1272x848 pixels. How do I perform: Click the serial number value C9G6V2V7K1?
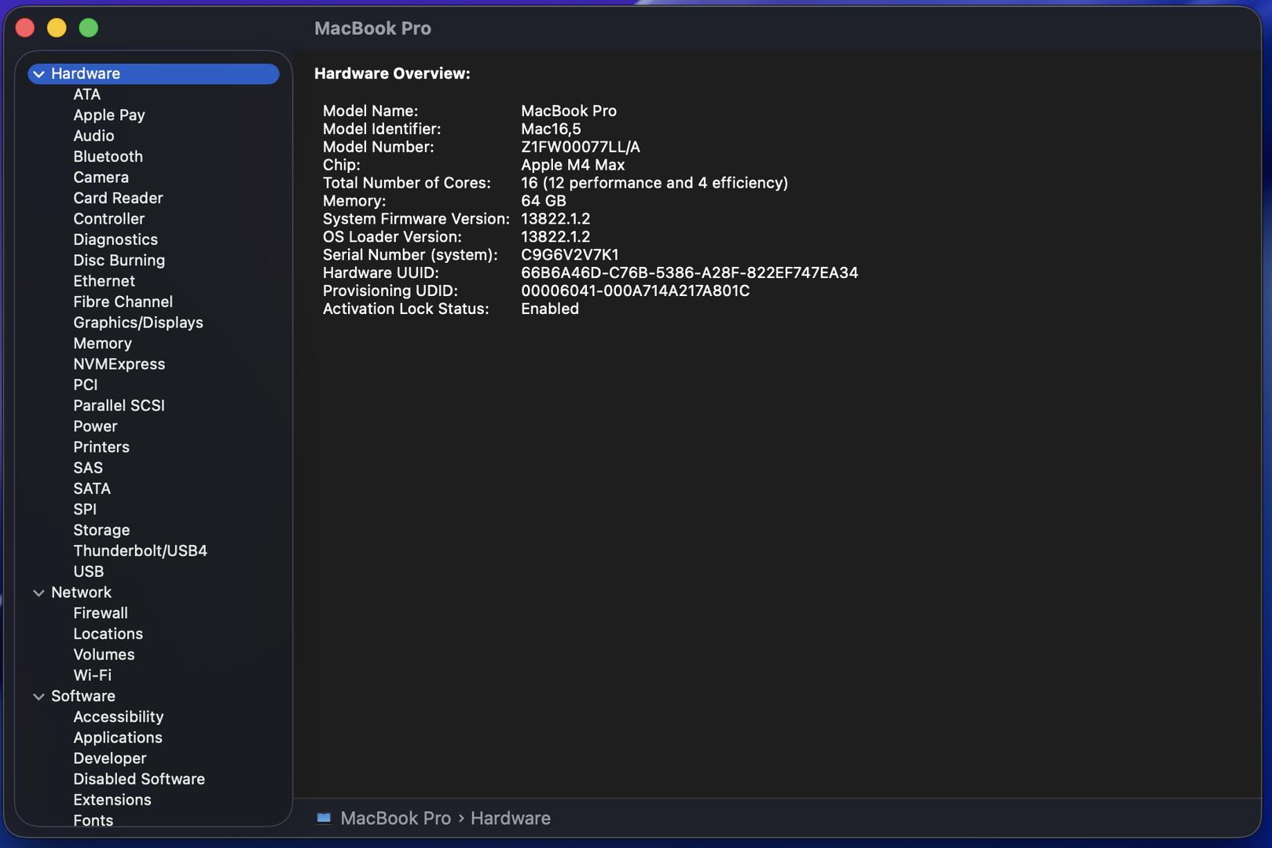click(x=570, y=255)
